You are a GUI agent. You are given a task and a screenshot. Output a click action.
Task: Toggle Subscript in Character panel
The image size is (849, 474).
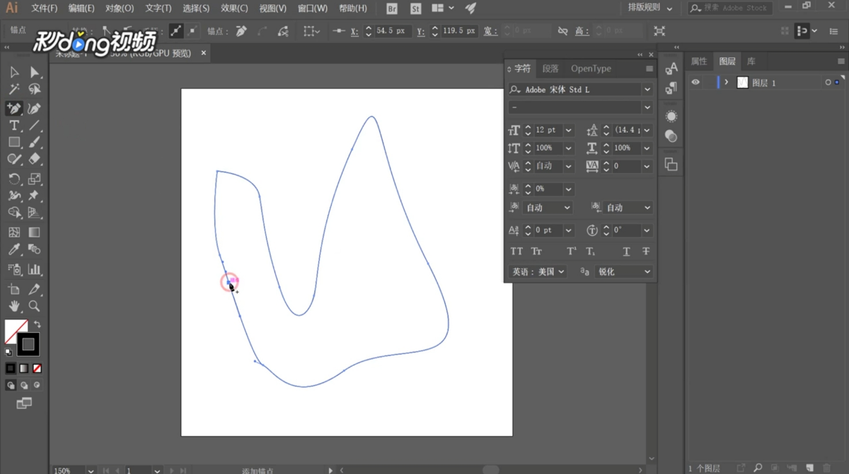(x=591, y=251)
